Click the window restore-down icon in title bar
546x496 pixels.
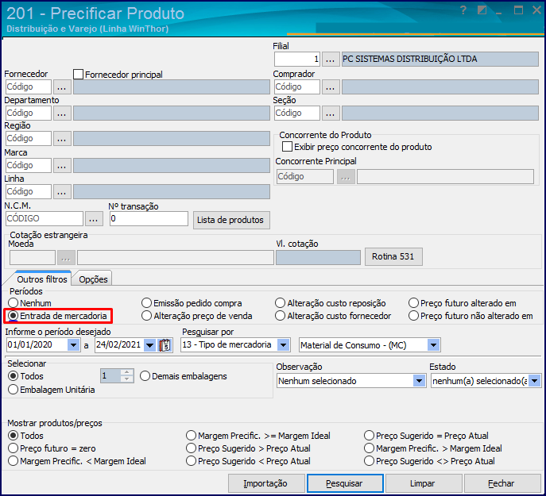pyautogui.click(x=482, y=10)
